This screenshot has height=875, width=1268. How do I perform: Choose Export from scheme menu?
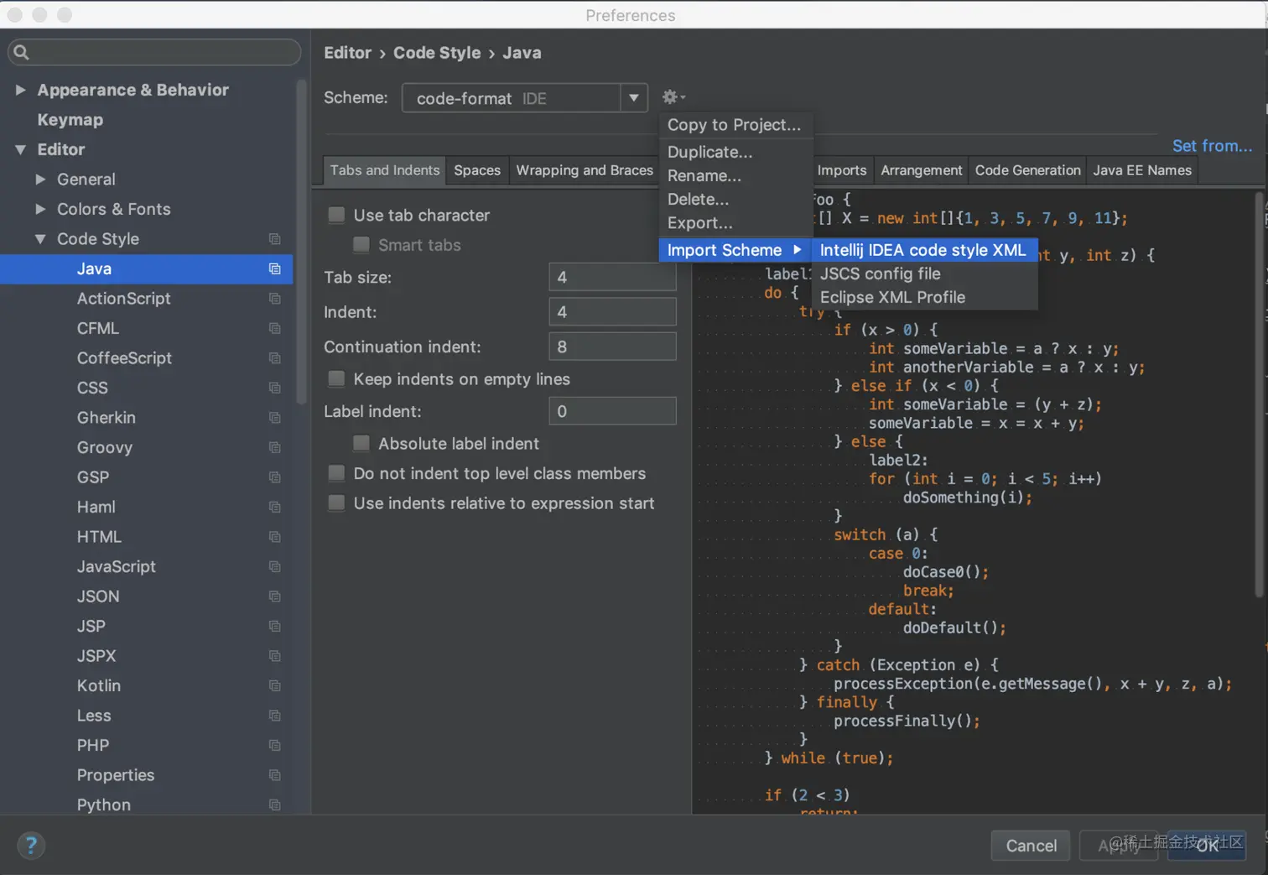point(735,223)
